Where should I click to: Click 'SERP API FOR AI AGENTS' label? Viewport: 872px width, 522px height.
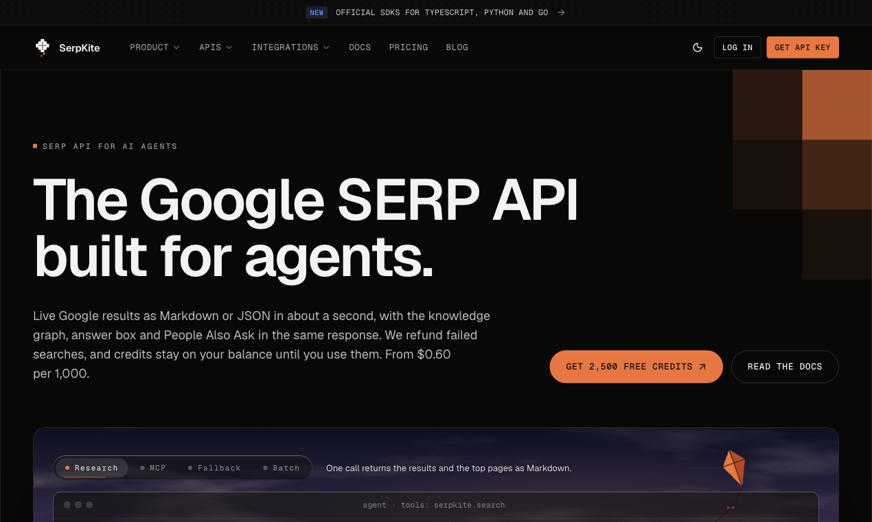tap(110, 146)
